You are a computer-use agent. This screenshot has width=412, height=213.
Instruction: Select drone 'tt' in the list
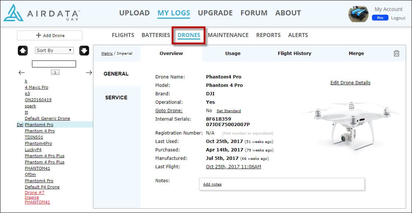point(26,113)
